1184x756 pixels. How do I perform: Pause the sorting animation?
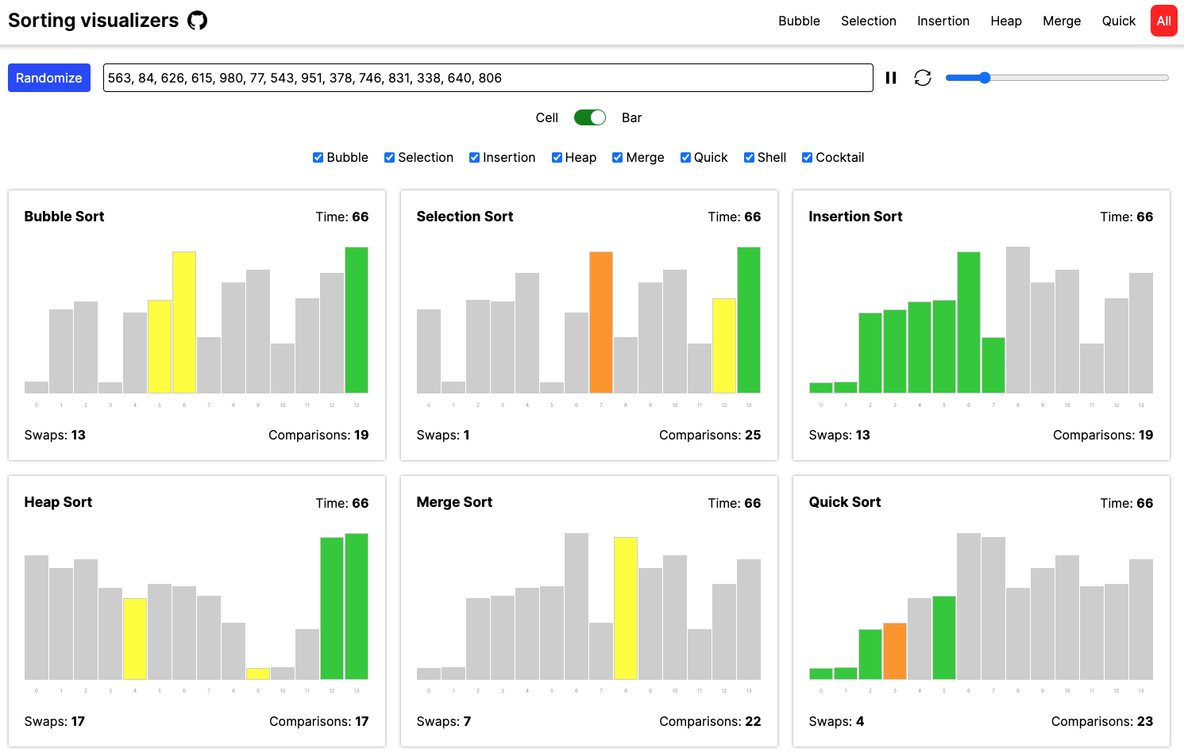[891, 78]
